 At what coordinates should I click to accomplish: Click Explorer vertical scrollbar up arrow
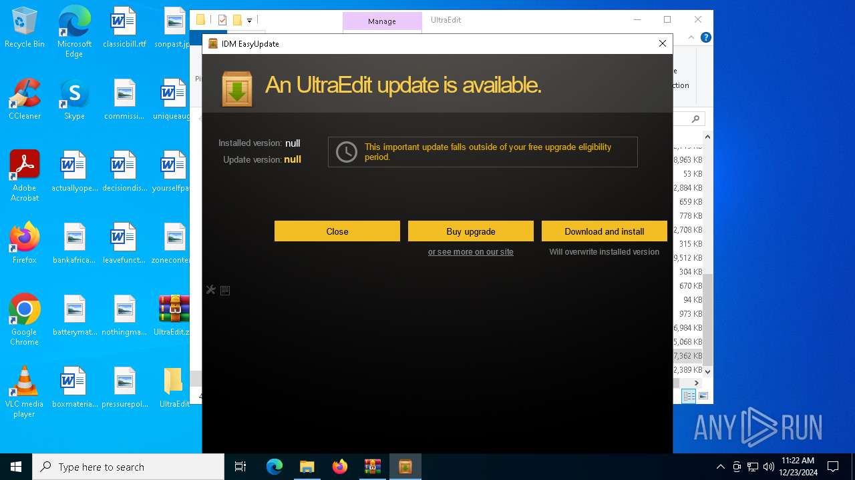(707, 137)
